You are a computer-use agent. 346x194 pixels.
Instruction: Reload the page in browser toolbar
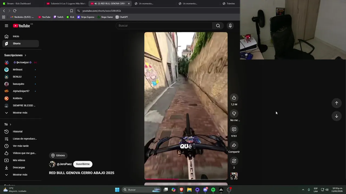15,11
